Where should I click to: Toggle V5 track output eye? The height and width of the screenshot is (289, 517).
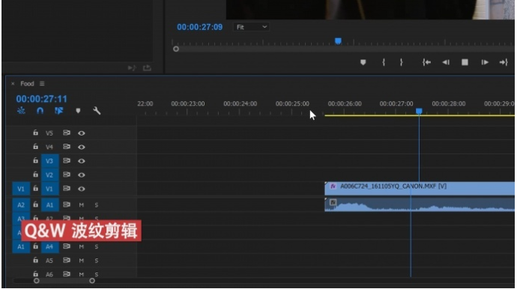pos(82,133)
